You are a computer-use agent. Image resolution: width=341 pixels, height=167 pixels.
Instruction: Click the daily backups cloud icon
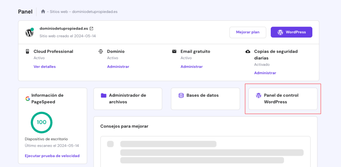coord(248,51)
